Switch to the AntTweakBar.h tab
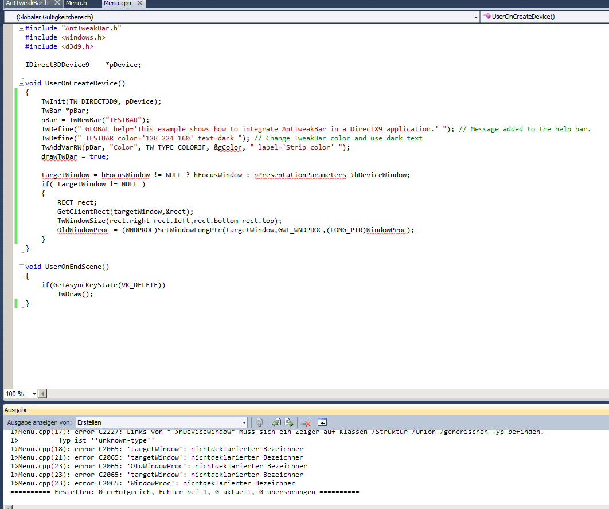The height and width of the screenshot is (509, 609). click(28, 3)
